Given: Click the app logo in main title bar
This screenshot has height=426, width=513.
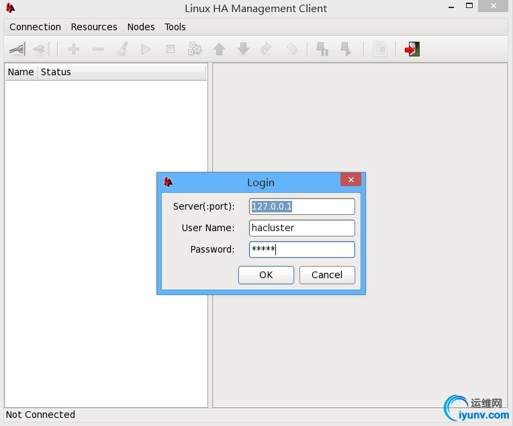Looking at the screenshot, I should 10,7.
